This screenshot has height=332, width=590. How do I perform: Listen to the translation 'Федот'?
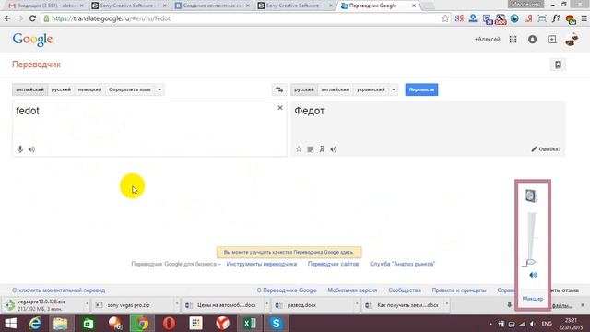334,149
